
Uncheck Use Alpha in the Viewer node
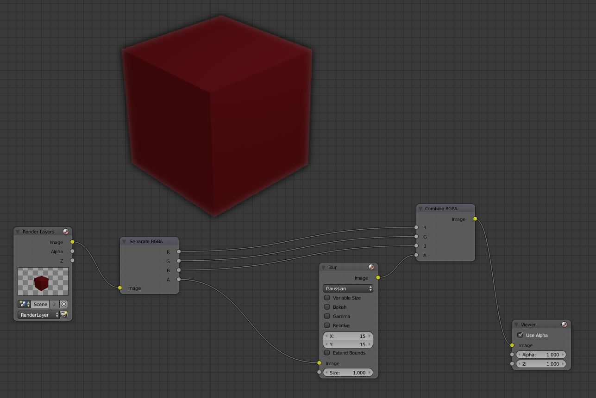click(x=521, y=335)
